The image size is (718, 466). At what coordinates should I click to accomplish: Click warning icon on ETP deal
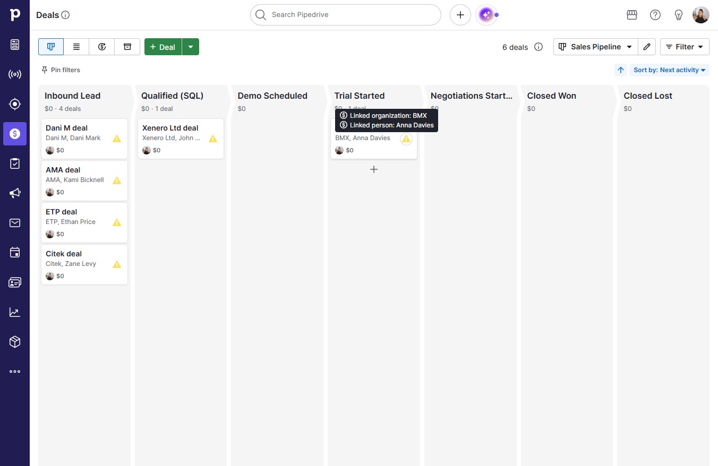click(x=117, y=222)
